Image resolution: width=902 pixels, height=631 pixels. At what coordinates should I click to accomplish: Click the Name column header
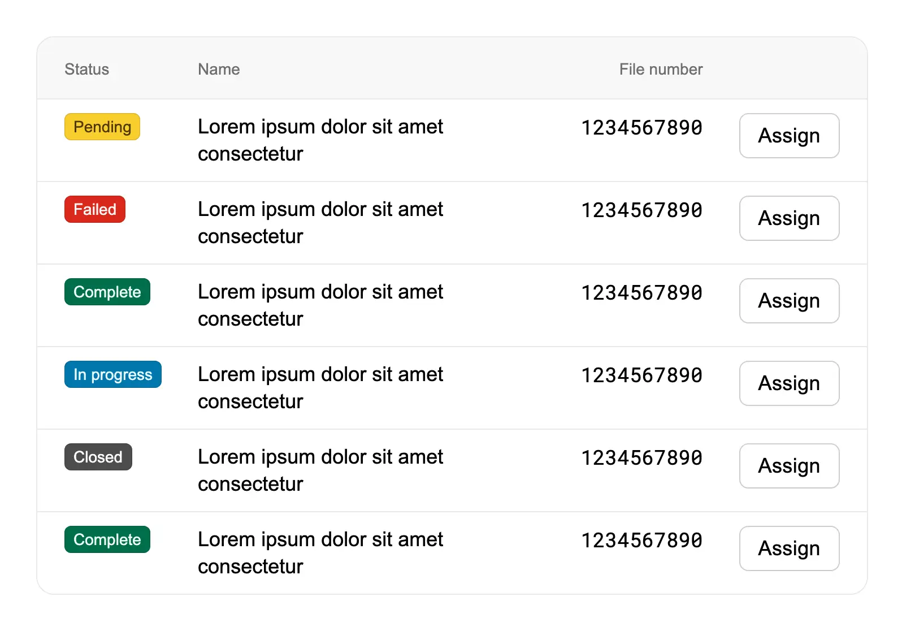[219, 69]
